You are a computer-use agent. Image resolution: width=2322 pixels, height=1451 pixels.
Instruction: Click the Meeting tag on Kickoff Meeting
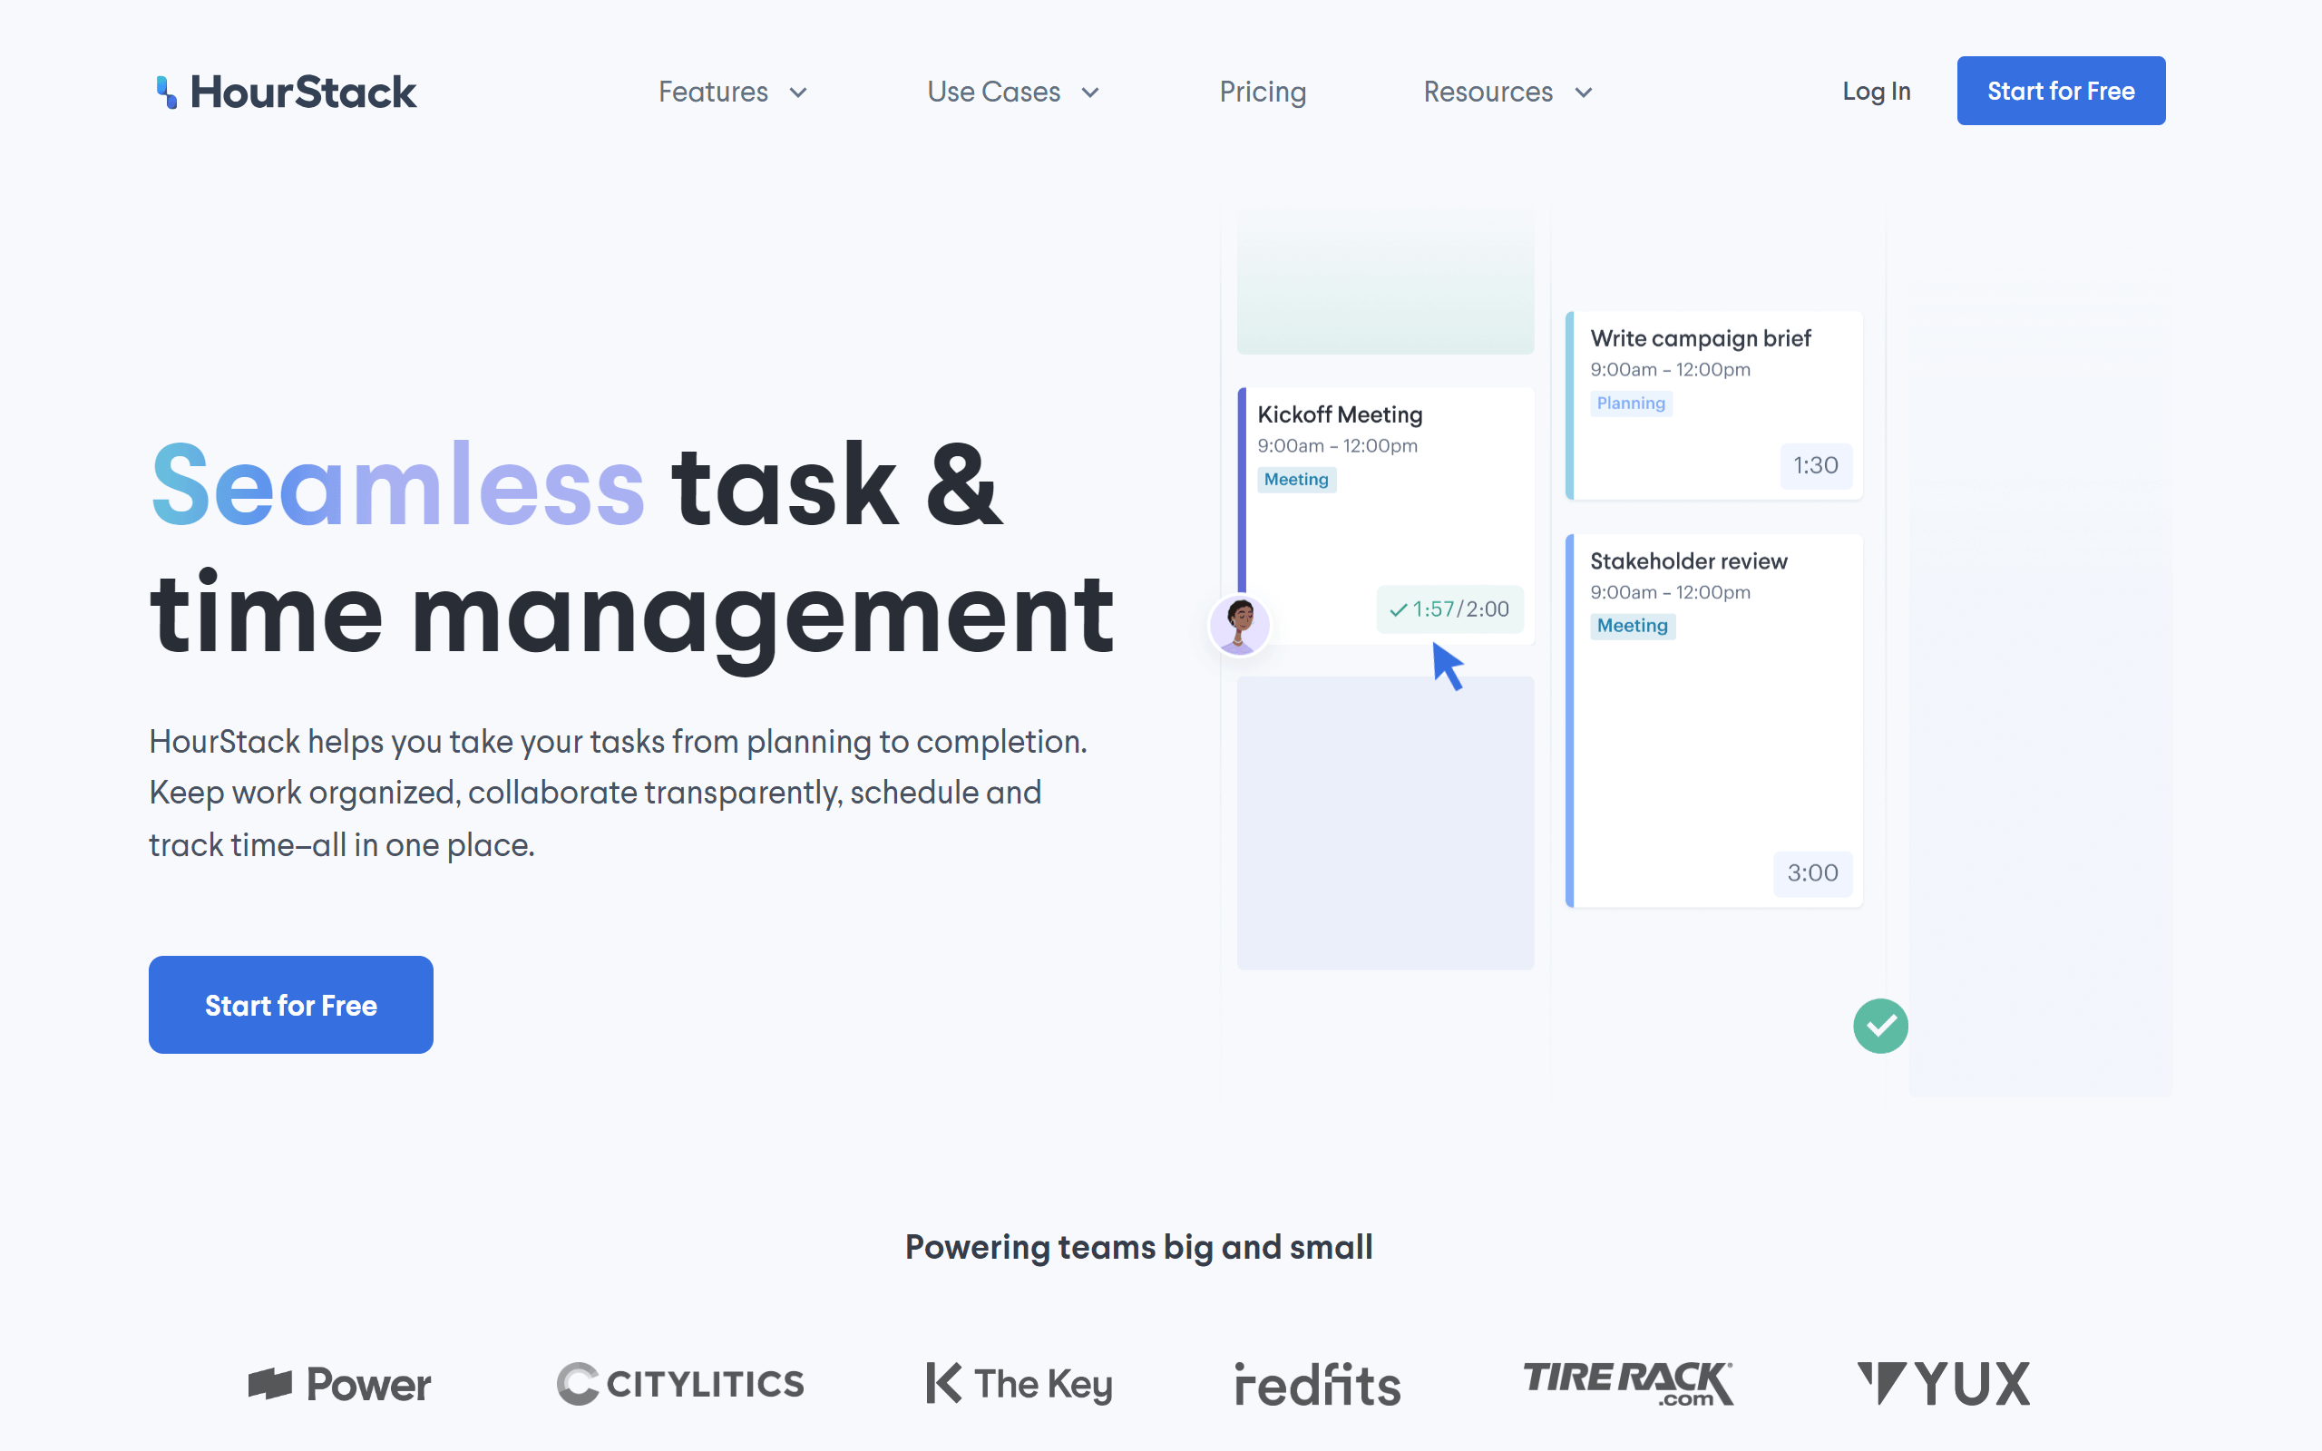coord(1296,479)
